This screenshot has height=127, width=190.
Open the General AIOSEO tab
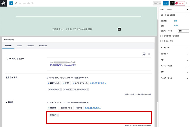[8, 46]
